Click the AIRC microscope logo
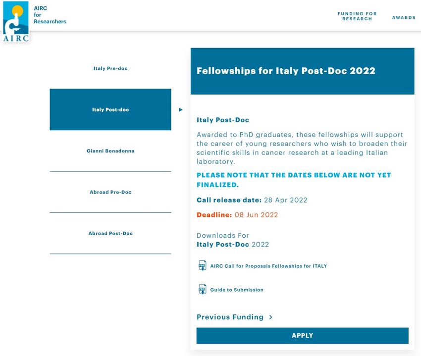421x356 pixels. coord(15,21)
